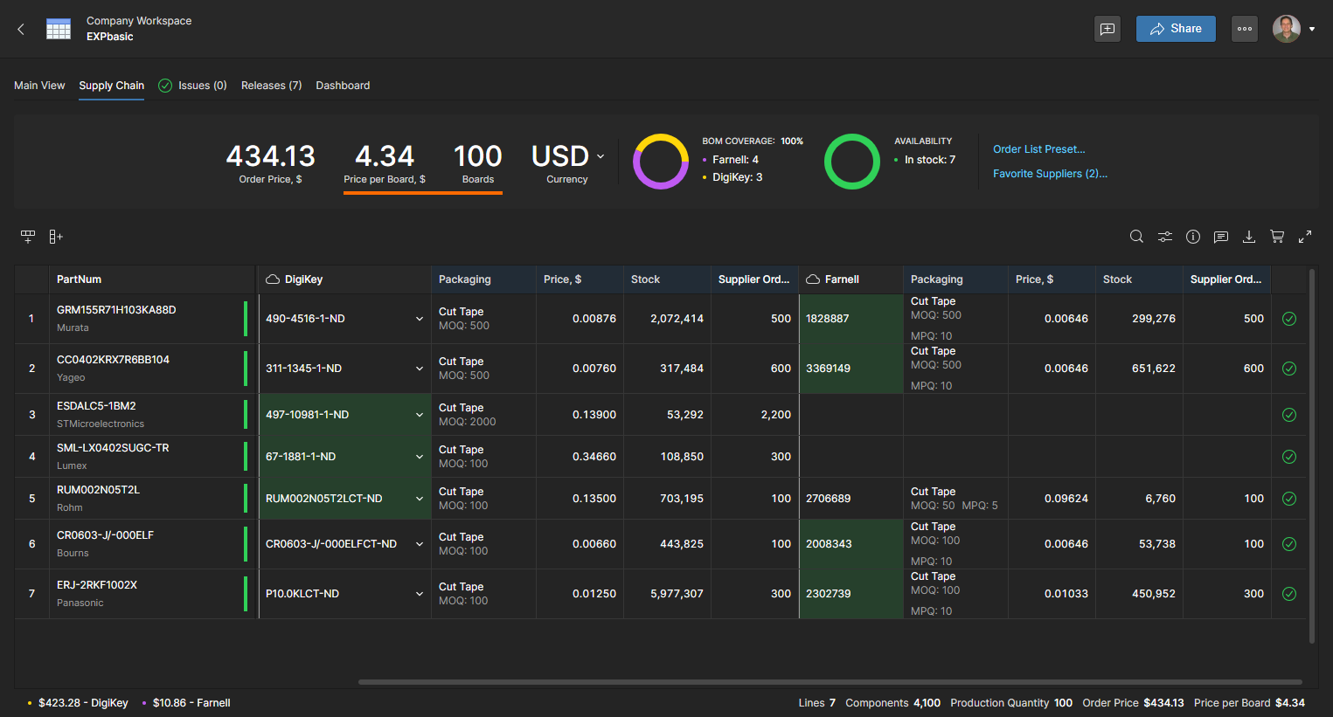This screenshot has width=1333, height=717.
Task: Click the search icon in table toolbar
Action: (x=1136, y=237)
